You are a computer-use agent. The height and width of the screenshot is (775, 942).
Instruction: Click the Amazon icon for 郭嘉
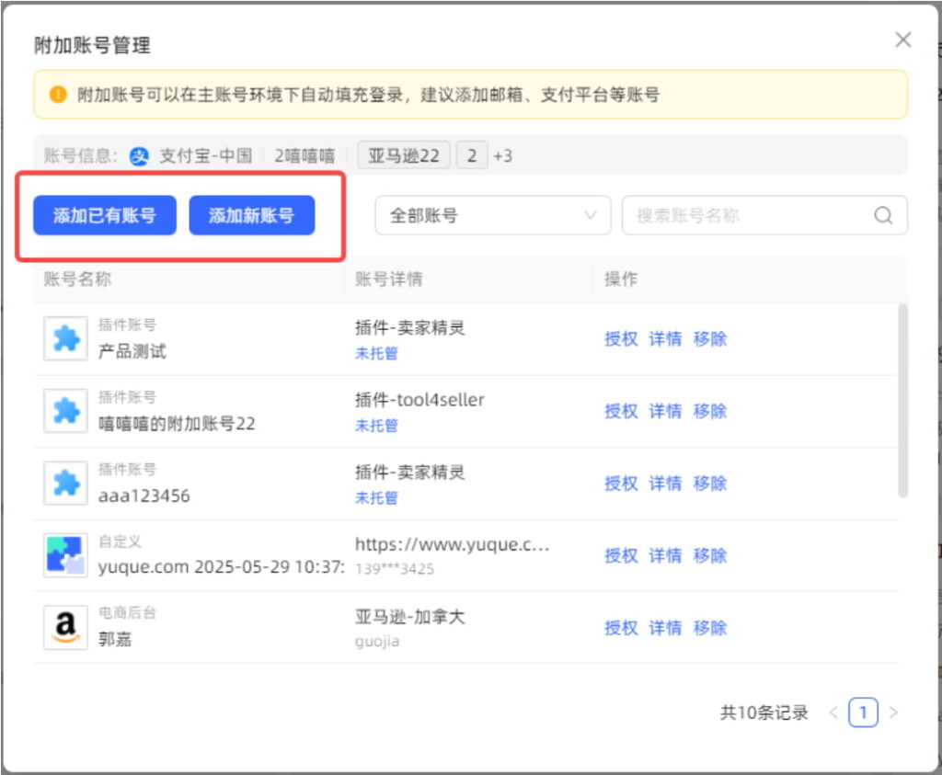coord(65,627)
